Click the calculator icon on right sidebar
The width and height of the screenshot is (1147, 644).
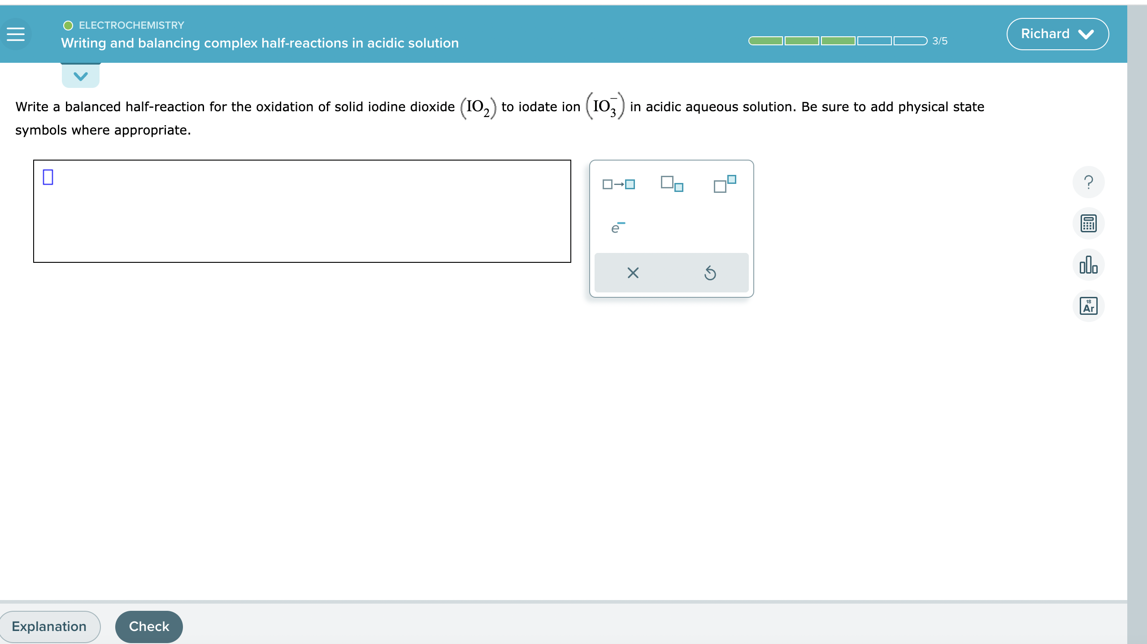point(1091,222)
